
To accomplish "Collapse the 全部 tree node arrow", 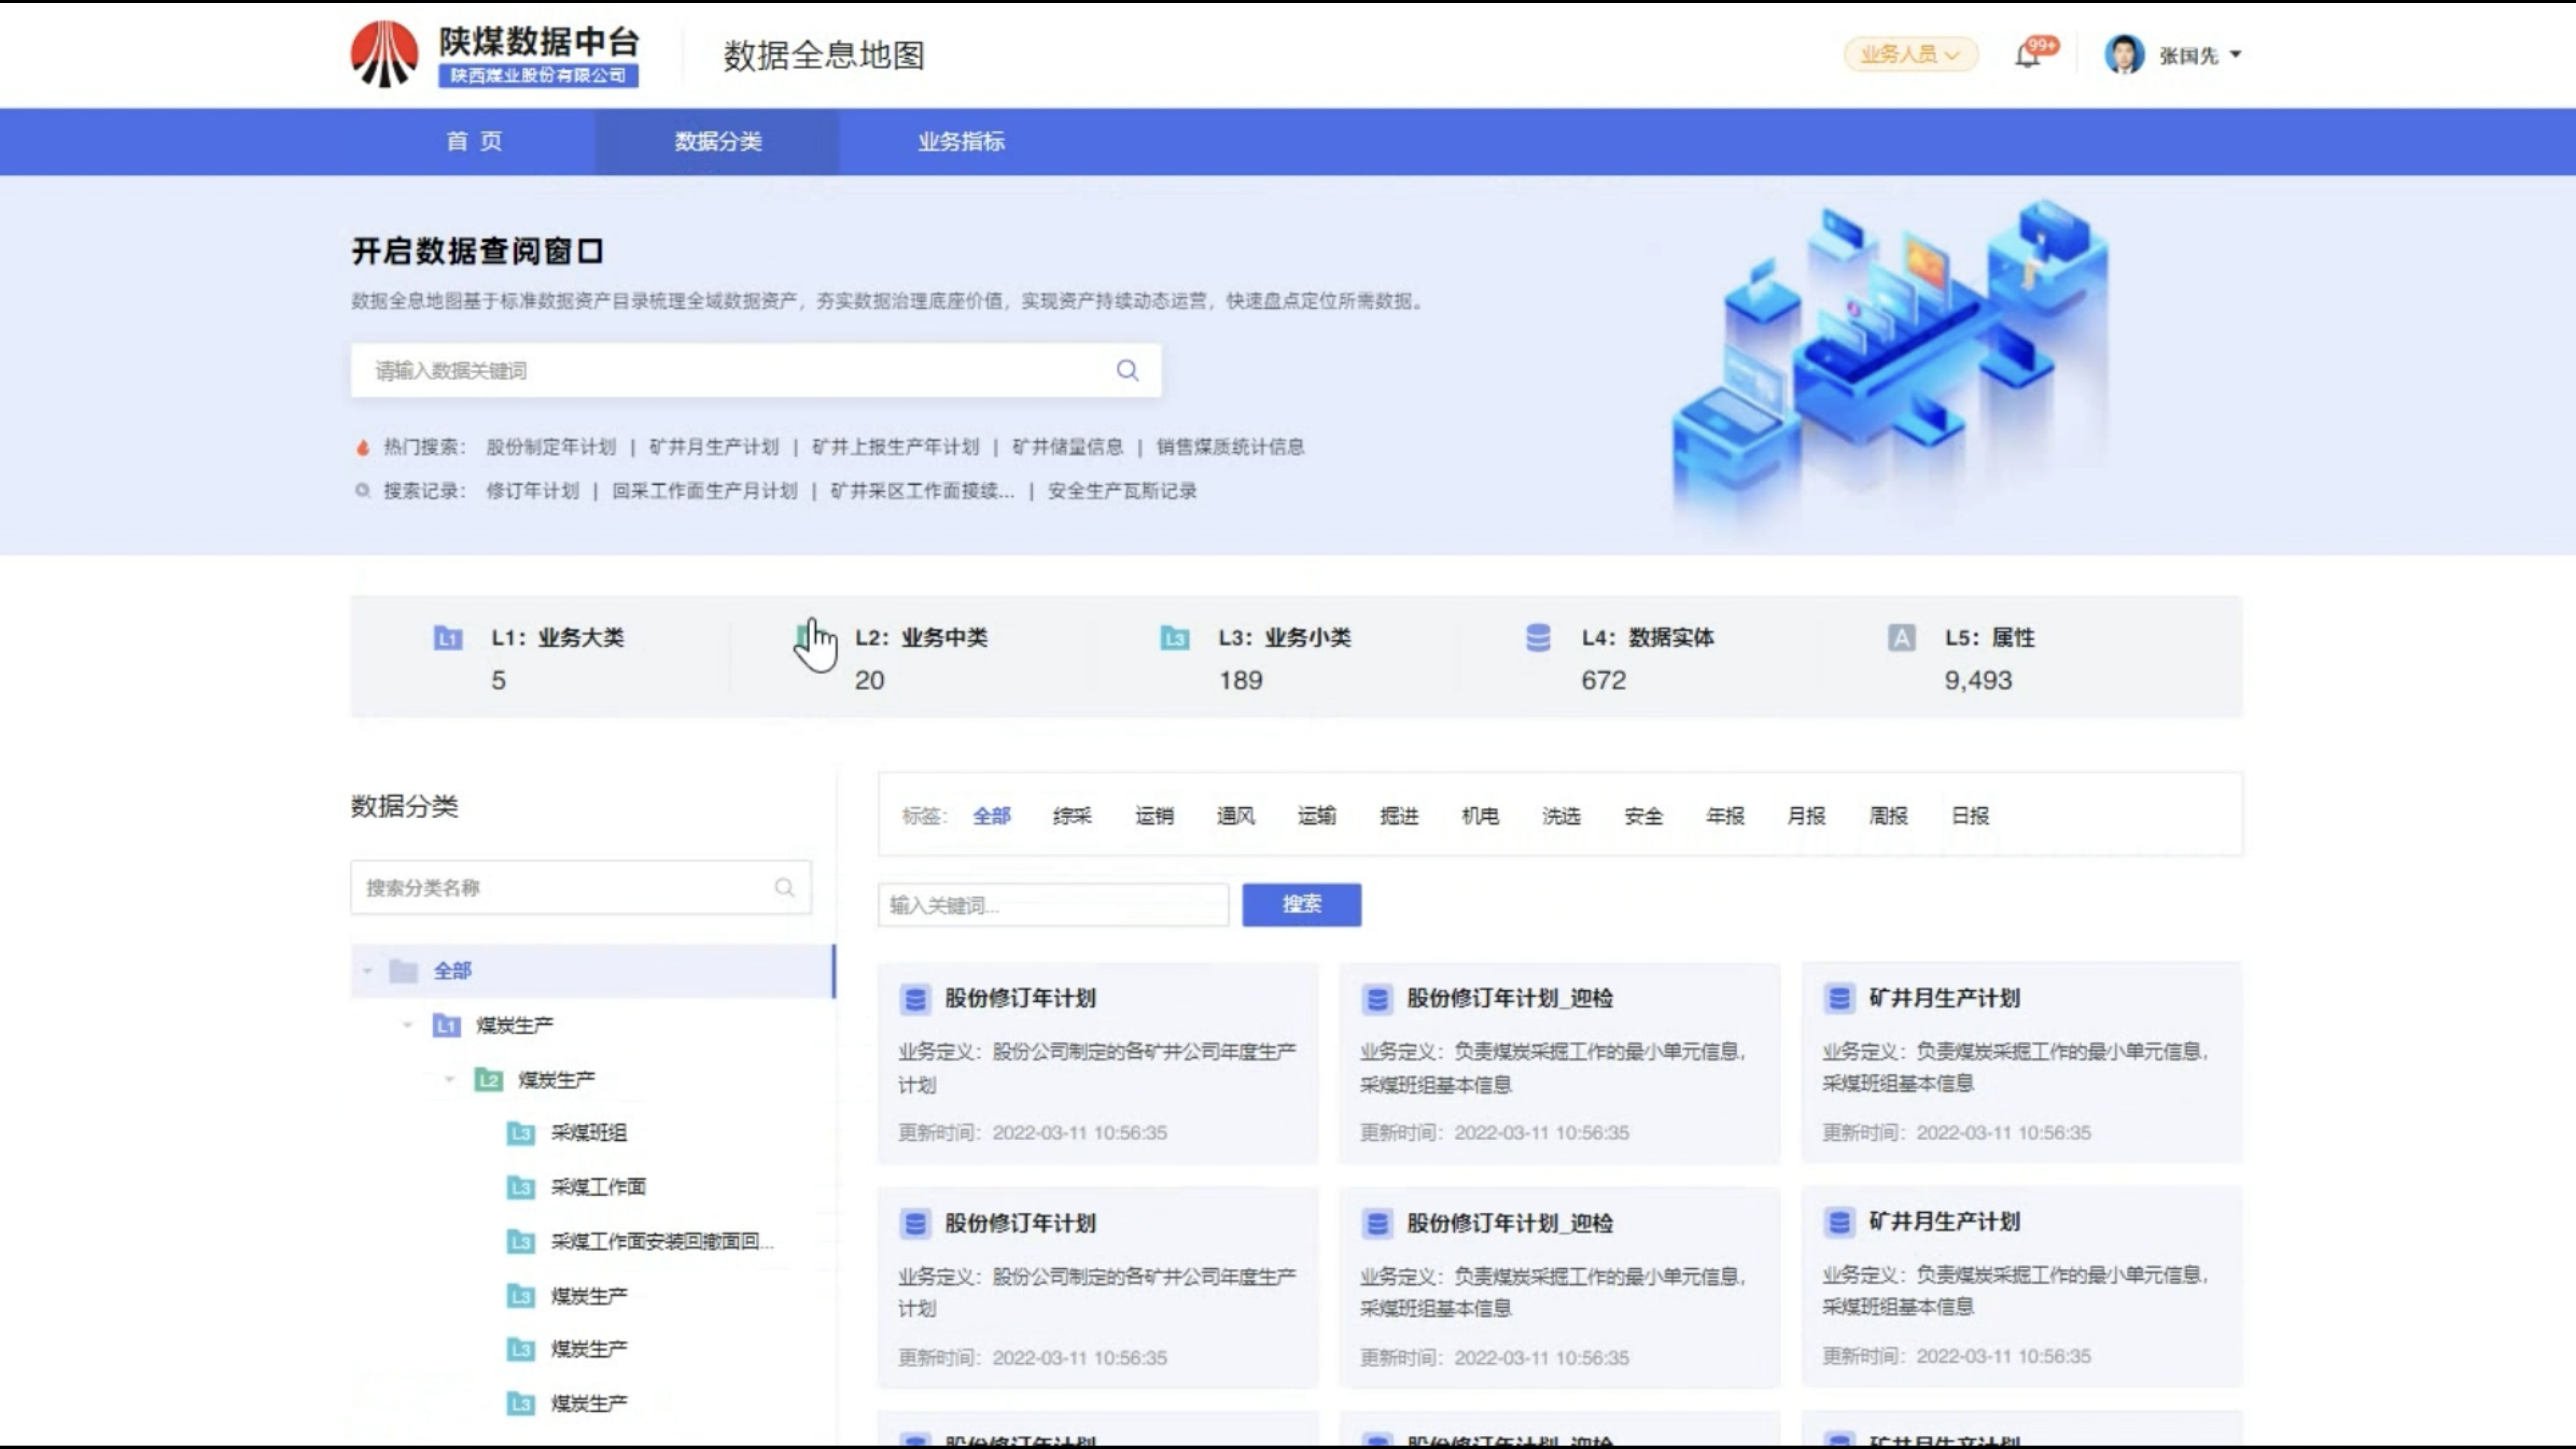I will [367, 971].
